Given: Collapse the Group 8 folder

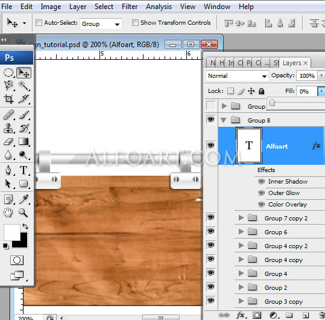Looking at the screenshot, I should 224,120.
